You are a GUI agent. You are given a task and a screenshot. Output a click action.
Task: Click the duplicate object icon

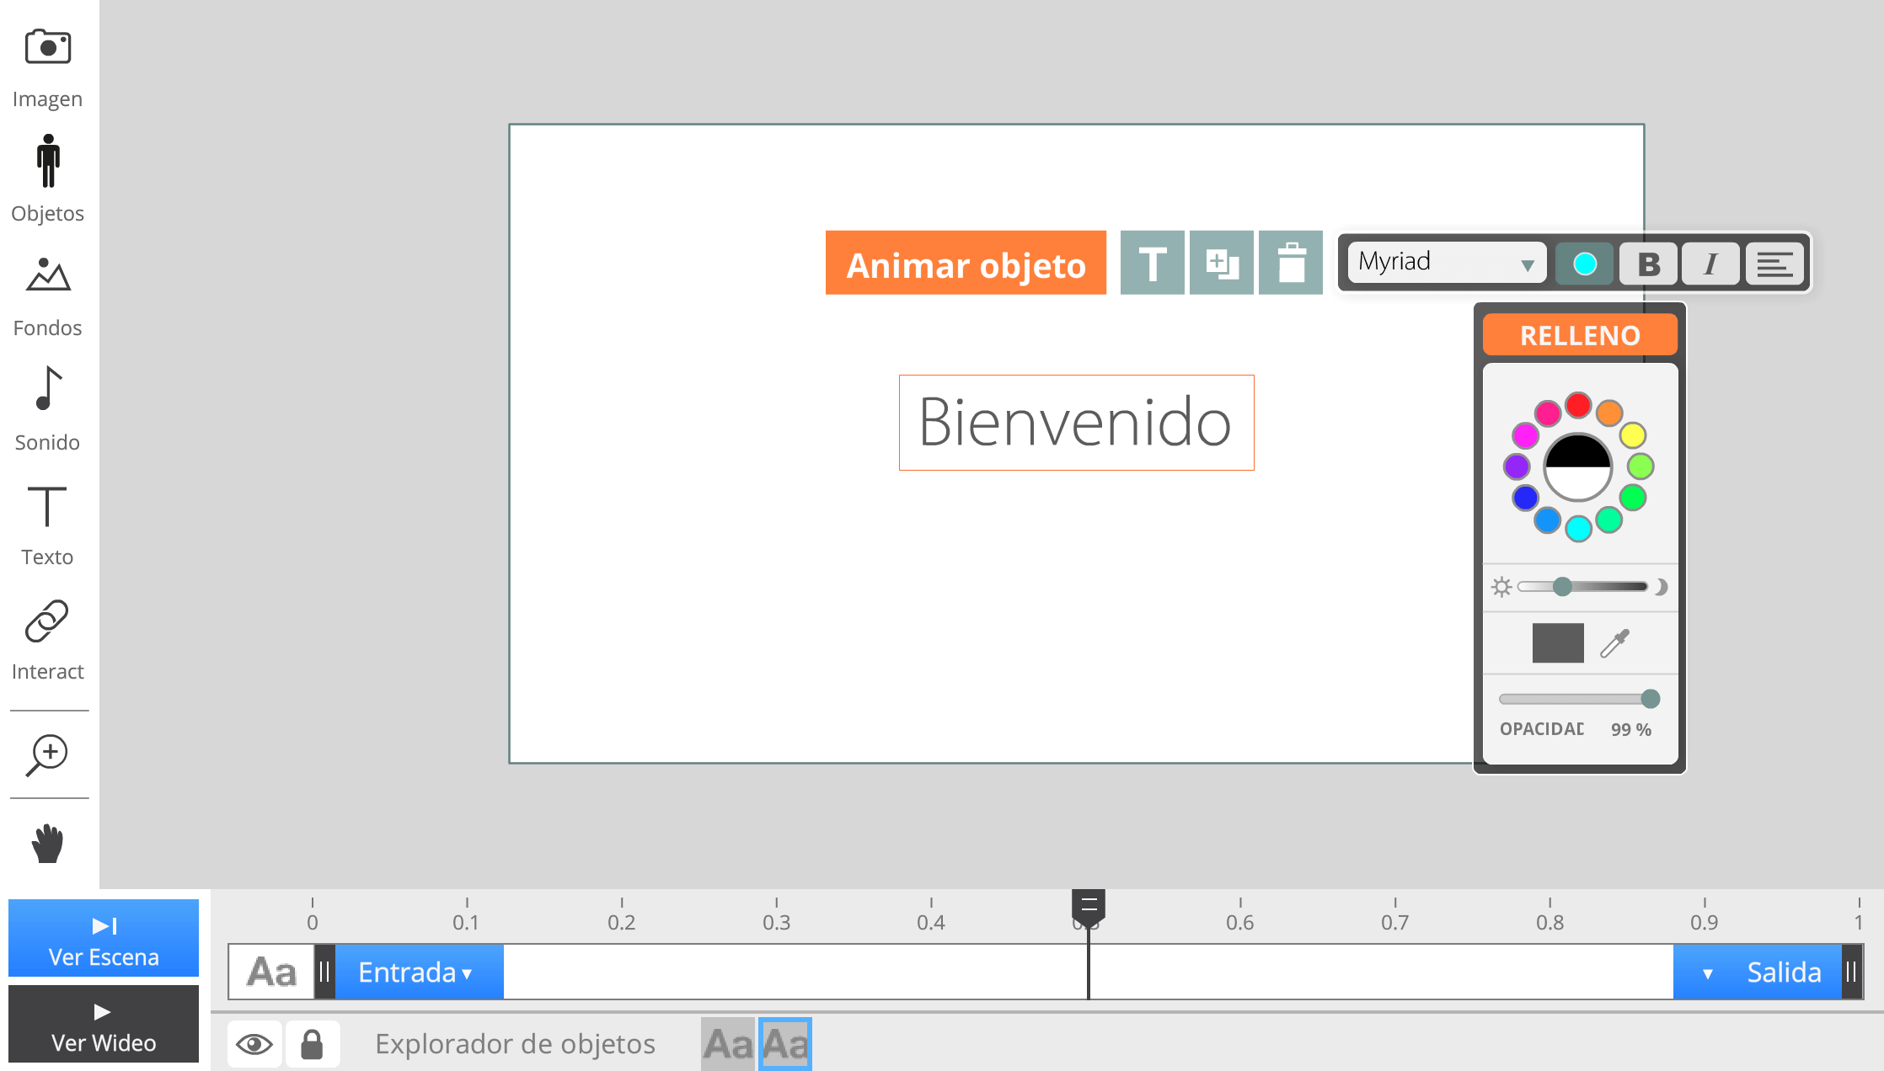[x=1222, y=263]
